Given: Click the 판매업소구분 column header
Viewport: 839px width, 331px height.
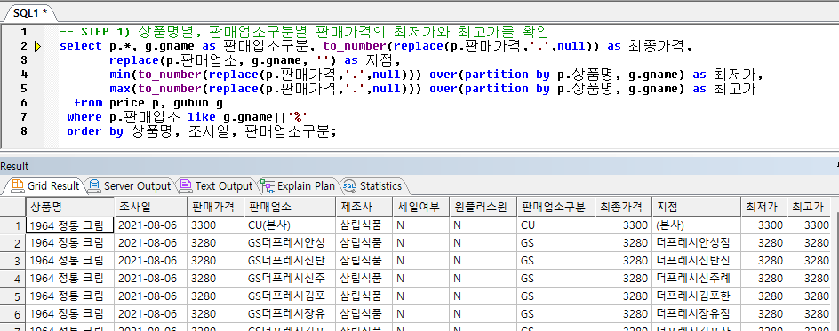Looking at the screenshot, I should [556, 207].
